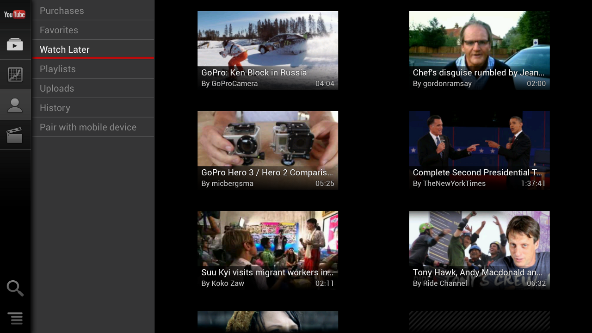592x333 pixels.
Task: Open search with the magnifier icon
Action: (x=15, y=288)
